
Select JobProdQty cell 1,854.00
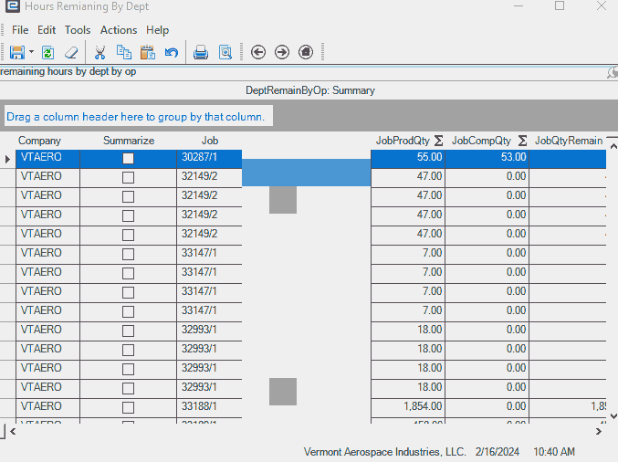(408, 407)
